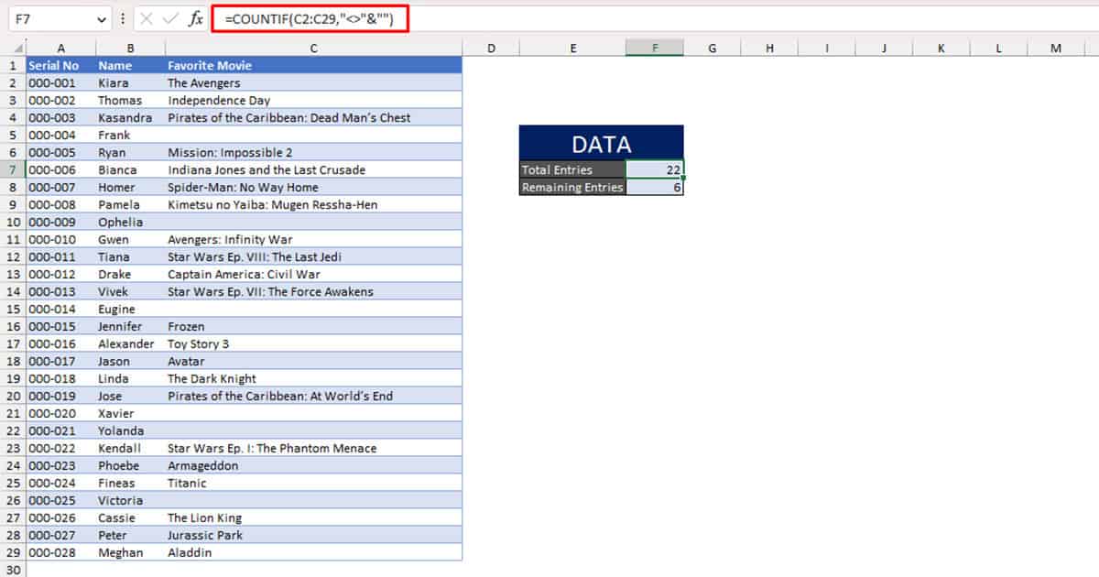Click the vertical ellipsis beside the Name Box
Viewport: 1099px width, 577px height.
[125, 16]
